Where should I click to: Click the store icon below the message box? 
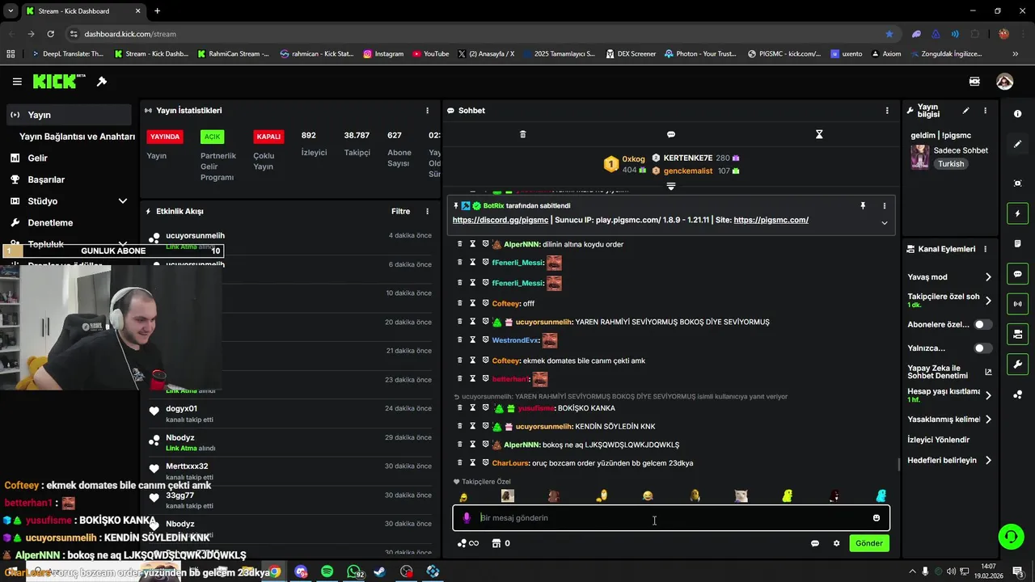496,543
